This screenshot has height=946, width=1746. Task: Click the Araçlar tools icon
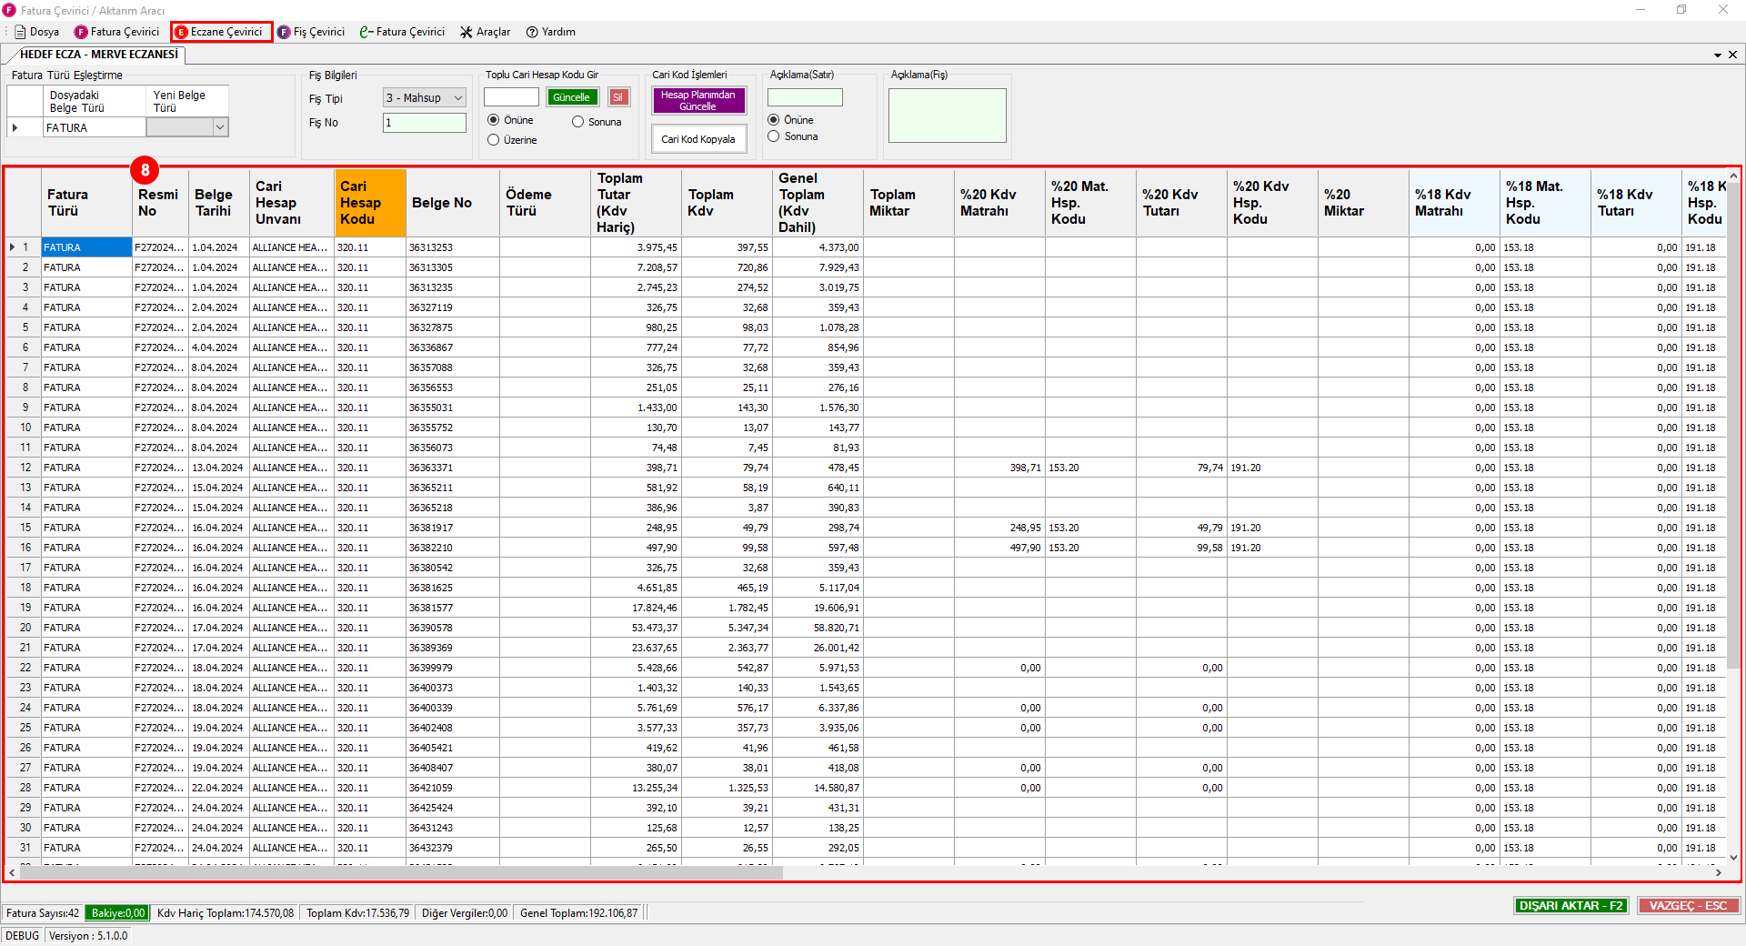tap(467, 32)
